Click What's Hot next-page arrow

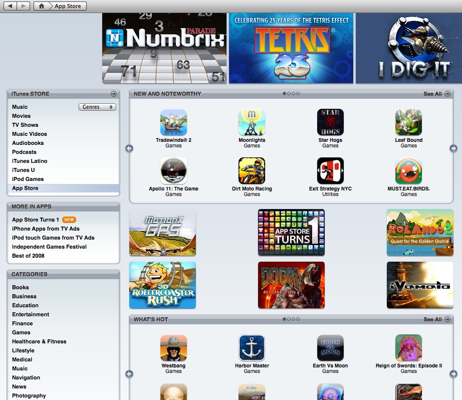tap(453, 374)
